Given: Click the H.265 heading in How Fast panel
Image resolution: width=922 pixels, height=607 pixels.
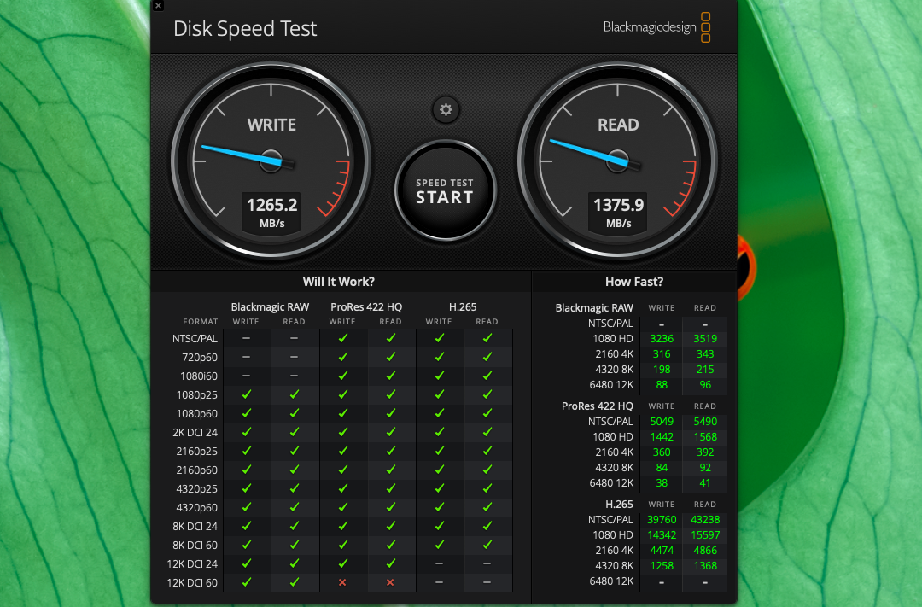Looking at the screenshot, I should point(619,505).
